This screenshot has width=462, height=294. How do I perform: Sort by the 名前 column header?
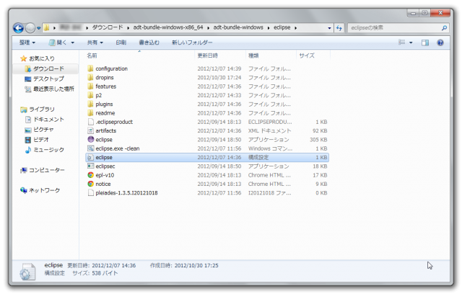pos(92,55)
